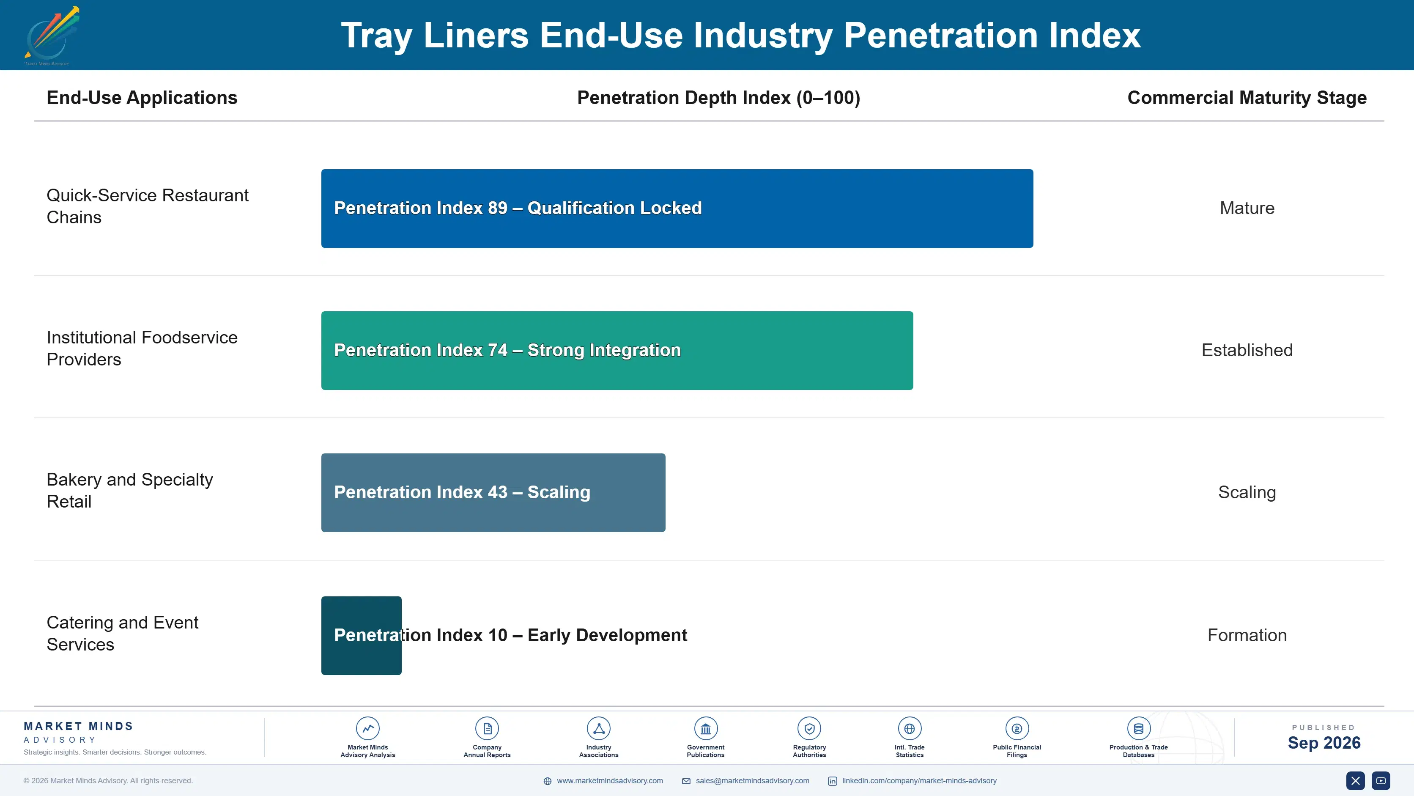Click the globe icon beside website address

click(547, 781)
